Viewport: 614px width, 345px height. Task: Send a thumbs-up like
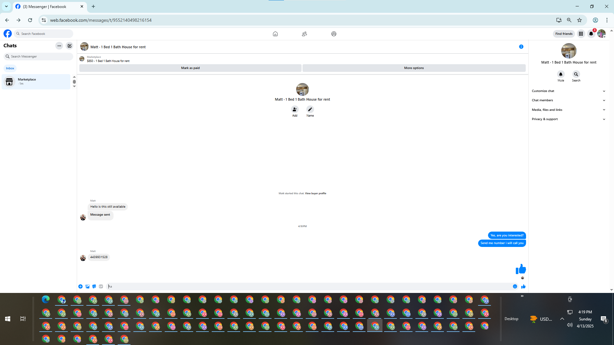[x=523, y=287]
